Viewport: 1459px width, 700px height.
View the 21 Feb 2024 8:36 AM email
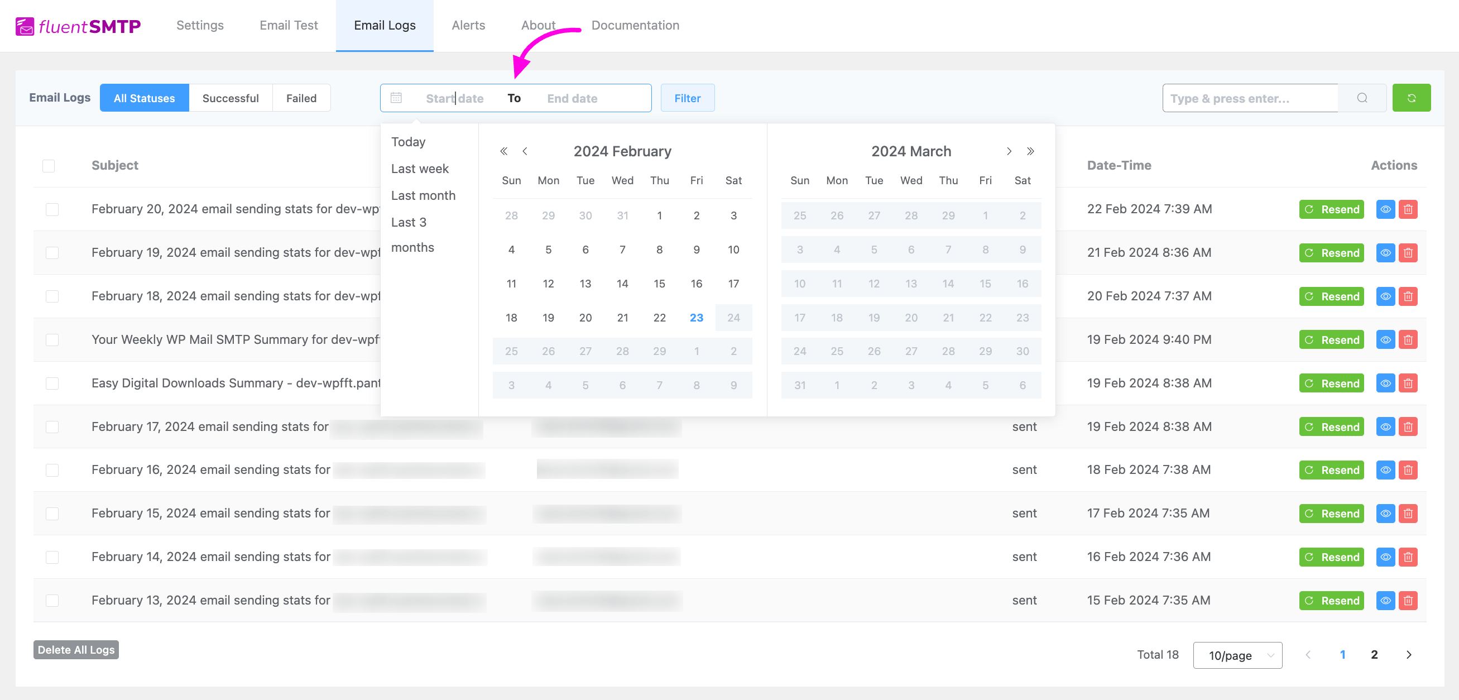tap(1385, 252)
